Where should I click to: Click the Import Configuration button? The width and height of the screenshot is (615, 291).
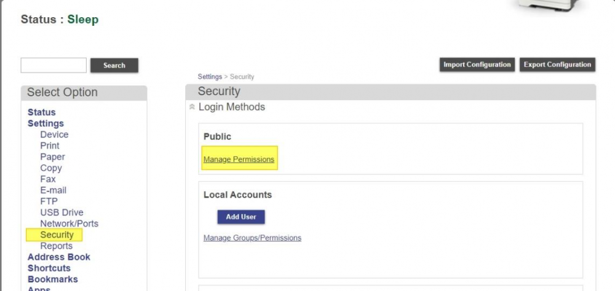tap(477, 65)
